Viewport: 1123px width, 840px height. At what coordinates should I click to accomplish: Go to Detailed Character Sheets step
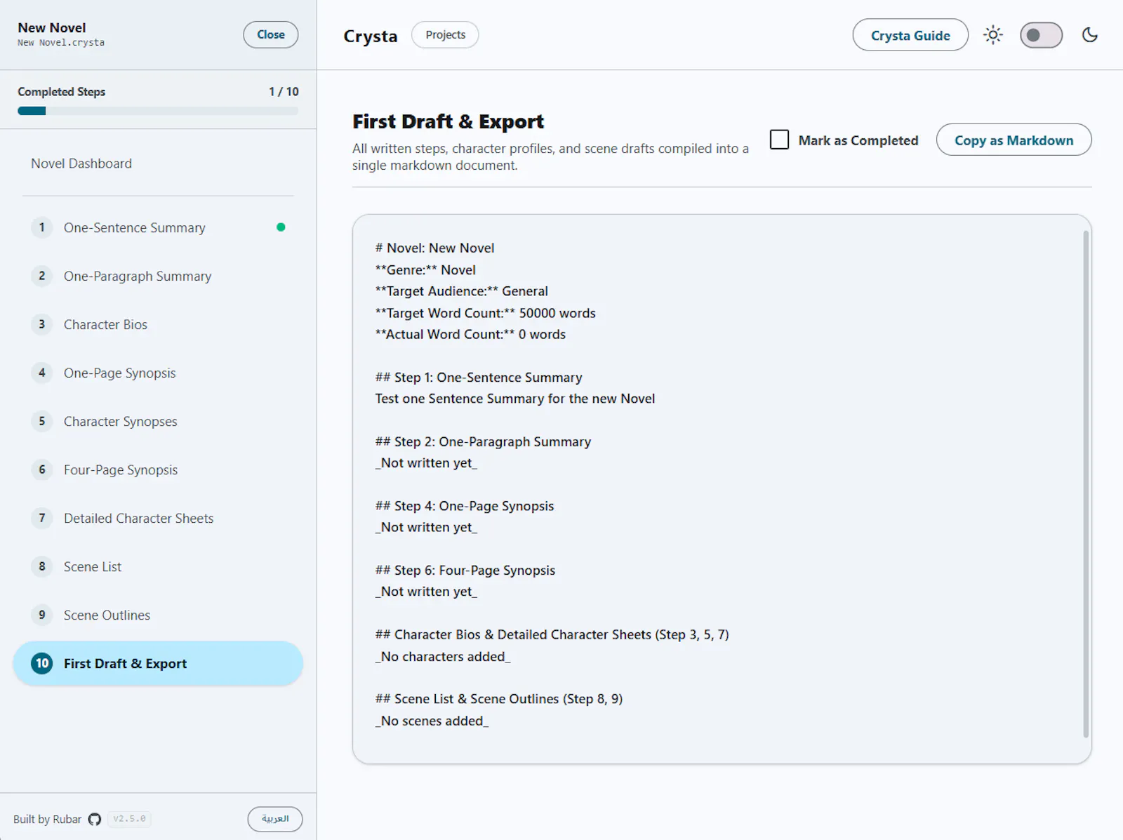click(x=158, y=518)
